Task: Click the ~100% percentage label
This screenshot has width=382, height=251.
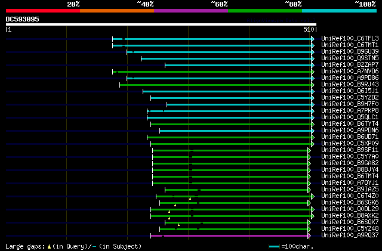Action: (x=365, y=4)
